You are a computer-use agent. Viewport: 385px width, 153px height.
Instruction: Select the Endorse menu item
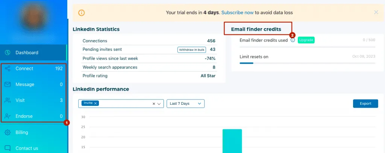tap(33, 116)
